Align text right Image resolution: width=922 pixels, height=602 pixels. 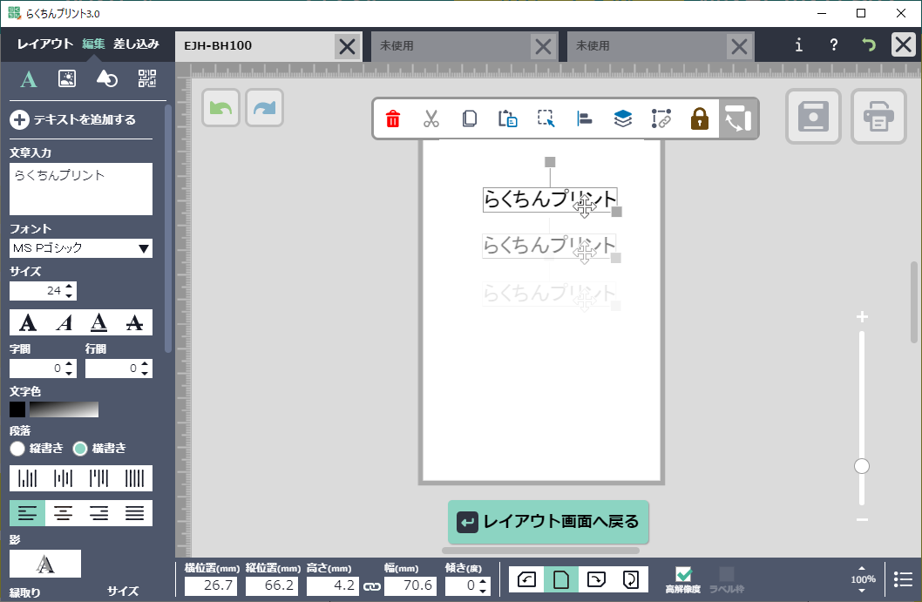click(98, 513)
